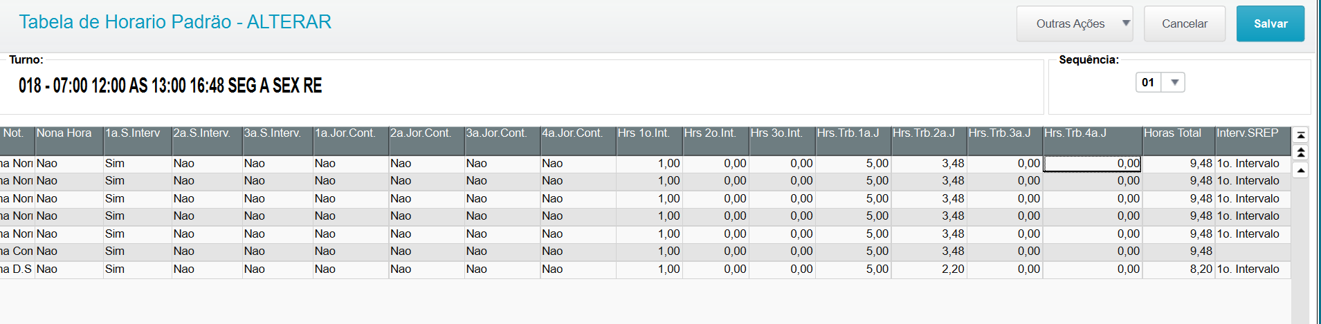The width and height of the screenshot is (1321, 324).
Task: Select the Hrs 1o.Int. column header
Action: pyautogui.click(x=648, y=133)
